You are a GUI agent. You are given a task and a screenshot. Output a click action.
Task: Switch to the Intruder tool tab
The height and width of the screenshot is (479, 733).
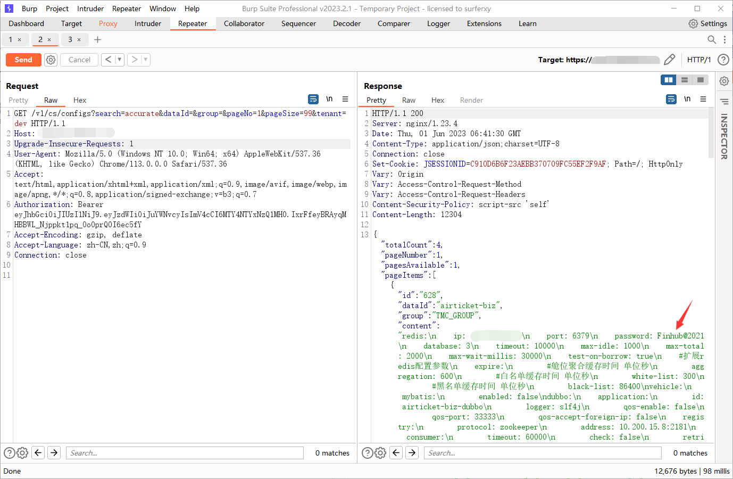(x=148, y=23)
